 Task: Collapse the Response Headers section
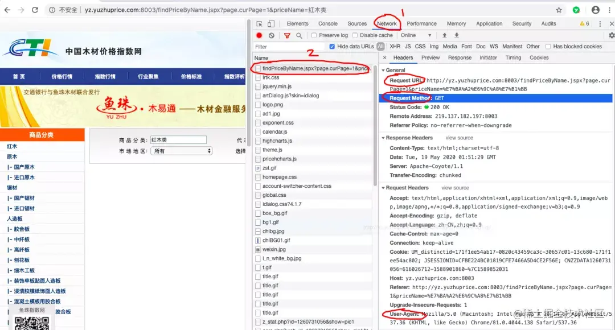384,138
